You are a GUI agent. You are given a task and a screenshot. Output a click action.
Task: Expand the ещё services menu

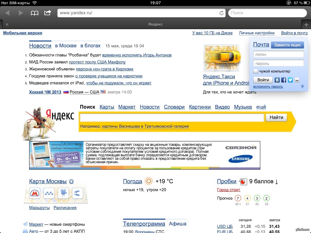point(261,107)
